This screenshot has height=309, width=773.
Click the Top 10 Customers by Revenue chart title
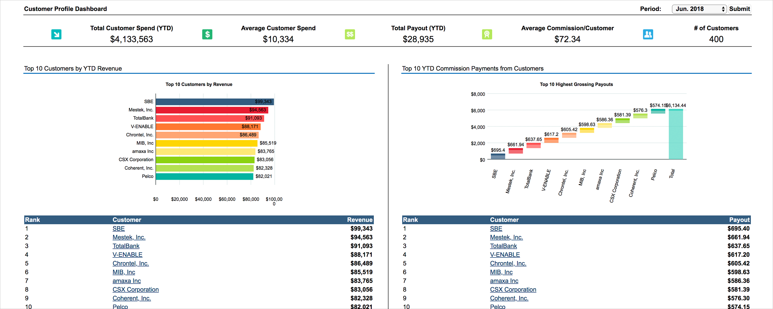(199, 84)
